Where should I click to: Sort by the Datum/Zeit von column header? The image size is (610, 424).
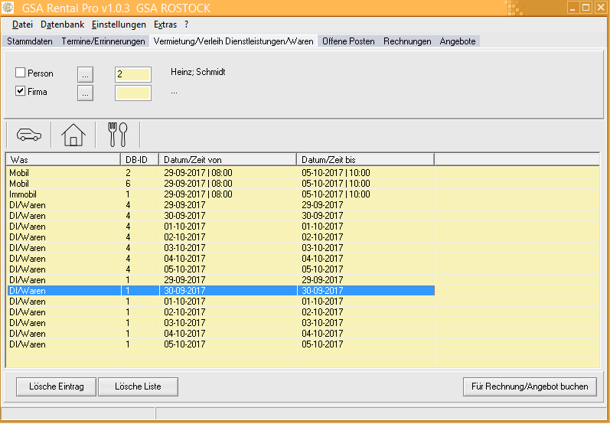[227, 159]
